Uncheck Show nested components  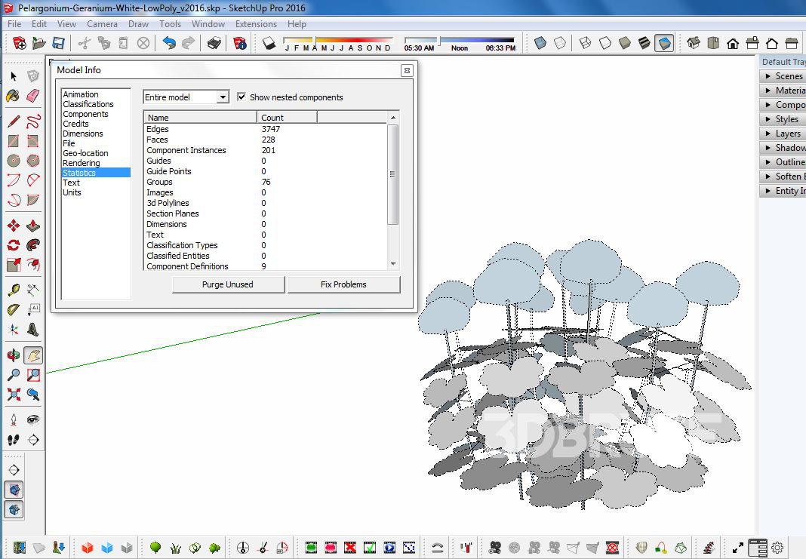pos(241,97)
